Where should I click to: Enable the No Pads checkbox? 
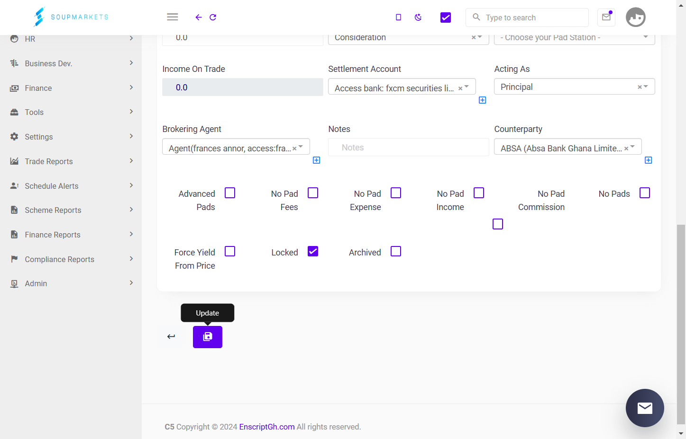645,193
